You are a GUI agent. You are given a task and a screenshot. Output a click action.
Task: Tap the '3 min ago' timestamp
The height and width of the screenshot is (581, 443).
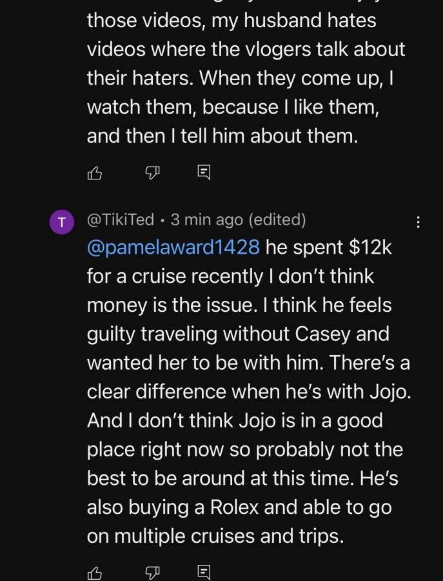pos(207,219)
